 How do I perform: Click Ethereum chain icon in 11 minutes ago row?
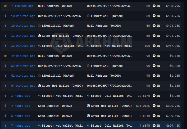click(x=5, y=36)
